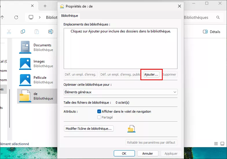Click Modifier l'icône de bibliothèque button
The height and width of the screenshot is (159, 227).
click(x=89, y=129)
